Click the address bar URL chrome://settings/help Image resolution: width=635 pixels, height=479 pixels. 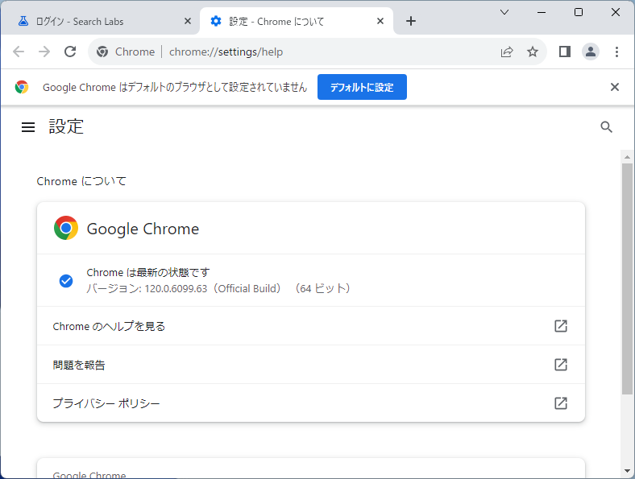click(x=226, y=52)
